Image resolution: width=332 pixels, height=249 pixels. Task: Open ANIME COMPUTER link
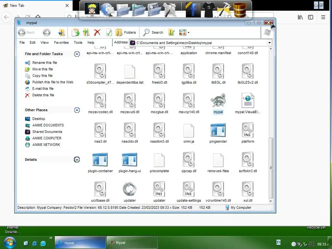click(x=47, y=138)
